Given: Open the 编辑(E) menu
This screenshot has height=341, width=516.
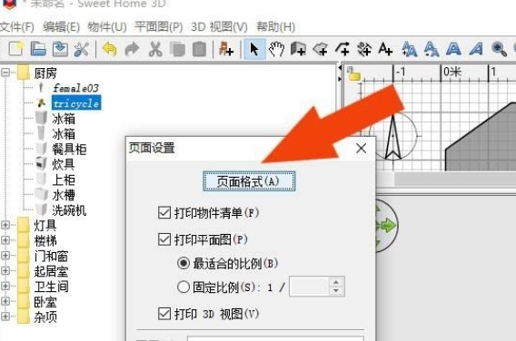Looking at the screenshot, I should [x=61, y=27].
